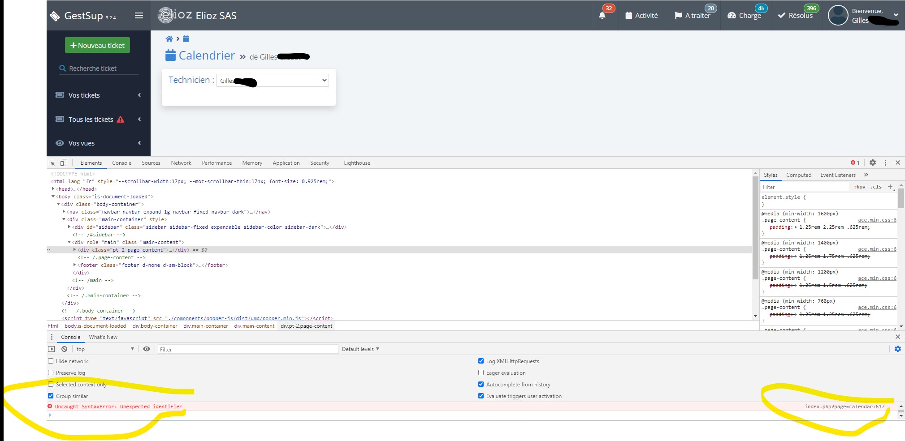905x441 pixels.
Task: Close the DevTools panel
Action: [x=898, y=163]
